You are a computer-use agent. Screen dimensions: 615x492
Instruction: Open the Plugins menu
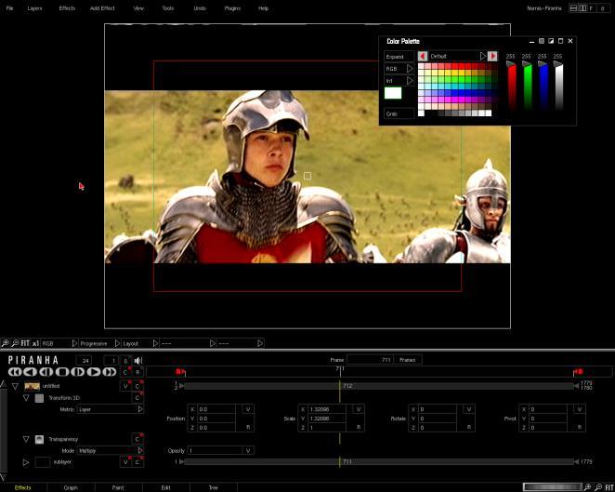tap(232, 8)
